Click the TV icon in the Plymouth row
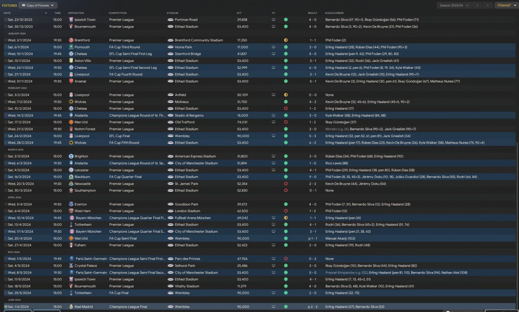Screen dimensions: 519x312 click(273, 47)
